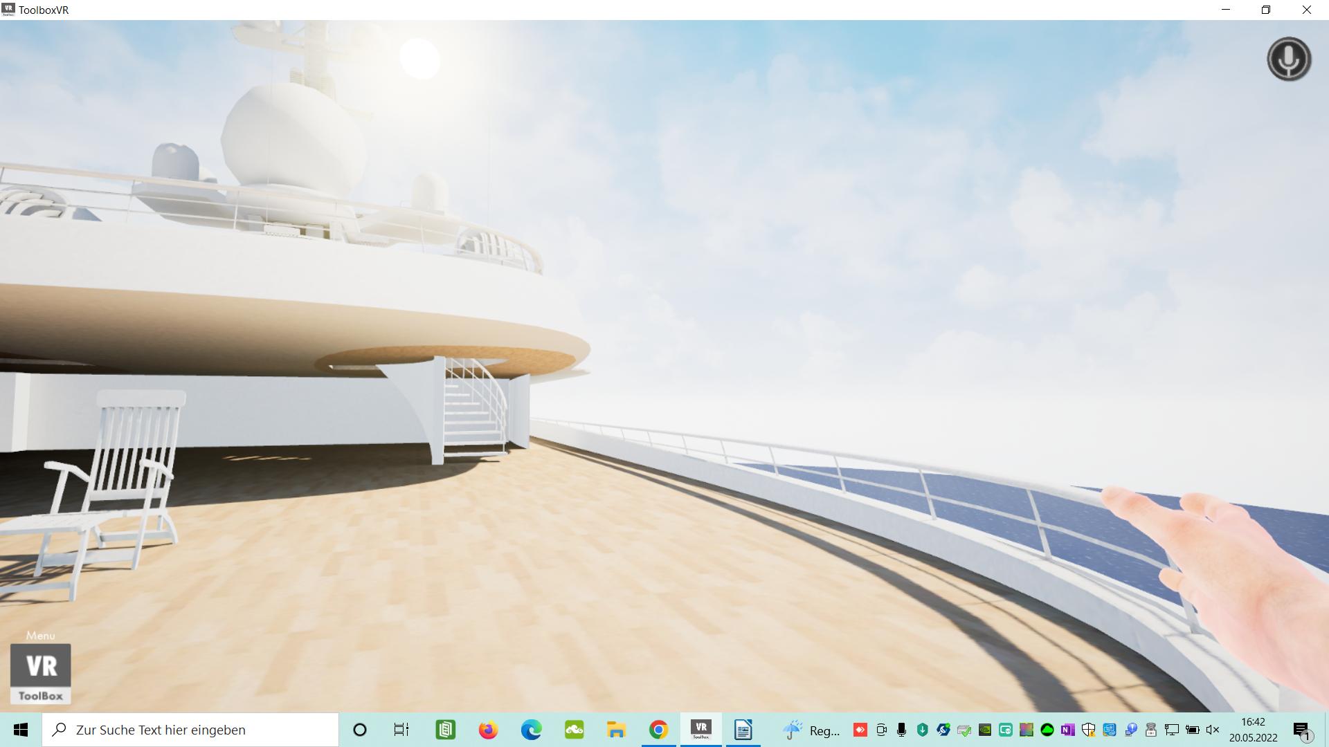Image resolution: width=1329 pixels, height=747 pixels.
Task: Click the OneNote tray icon
Action: coord(1068,730)
